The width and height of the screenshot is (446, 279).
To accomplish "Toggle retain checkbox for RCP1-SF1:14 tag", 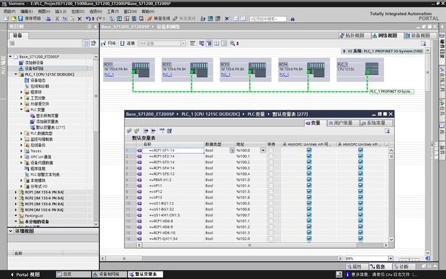I will pyautogui.click(x=271, y=150).
